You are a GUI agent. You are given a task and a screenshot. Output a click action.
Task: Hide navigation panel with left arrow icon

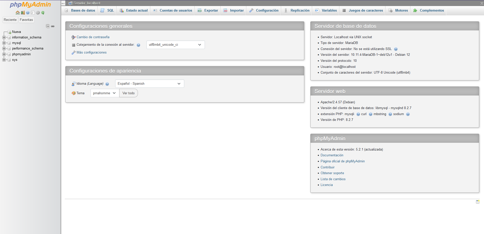tap(63, 3)
